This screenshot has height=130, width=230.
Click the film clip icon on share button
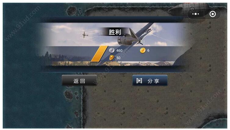click(139, 80)
